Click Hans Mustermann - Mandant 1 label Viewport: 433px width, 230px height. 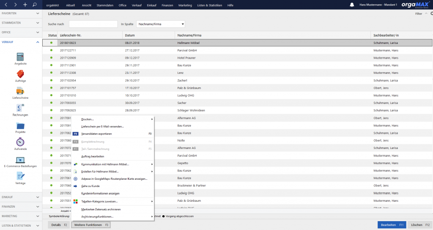378,5
